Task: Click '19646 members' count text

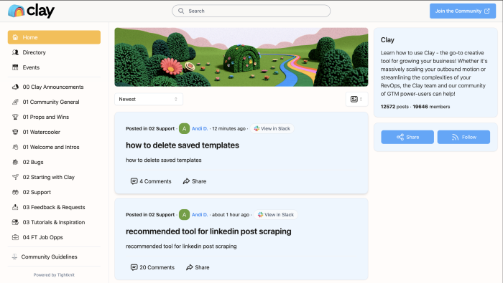Action: pyautogui.click(x=431, y=107)
